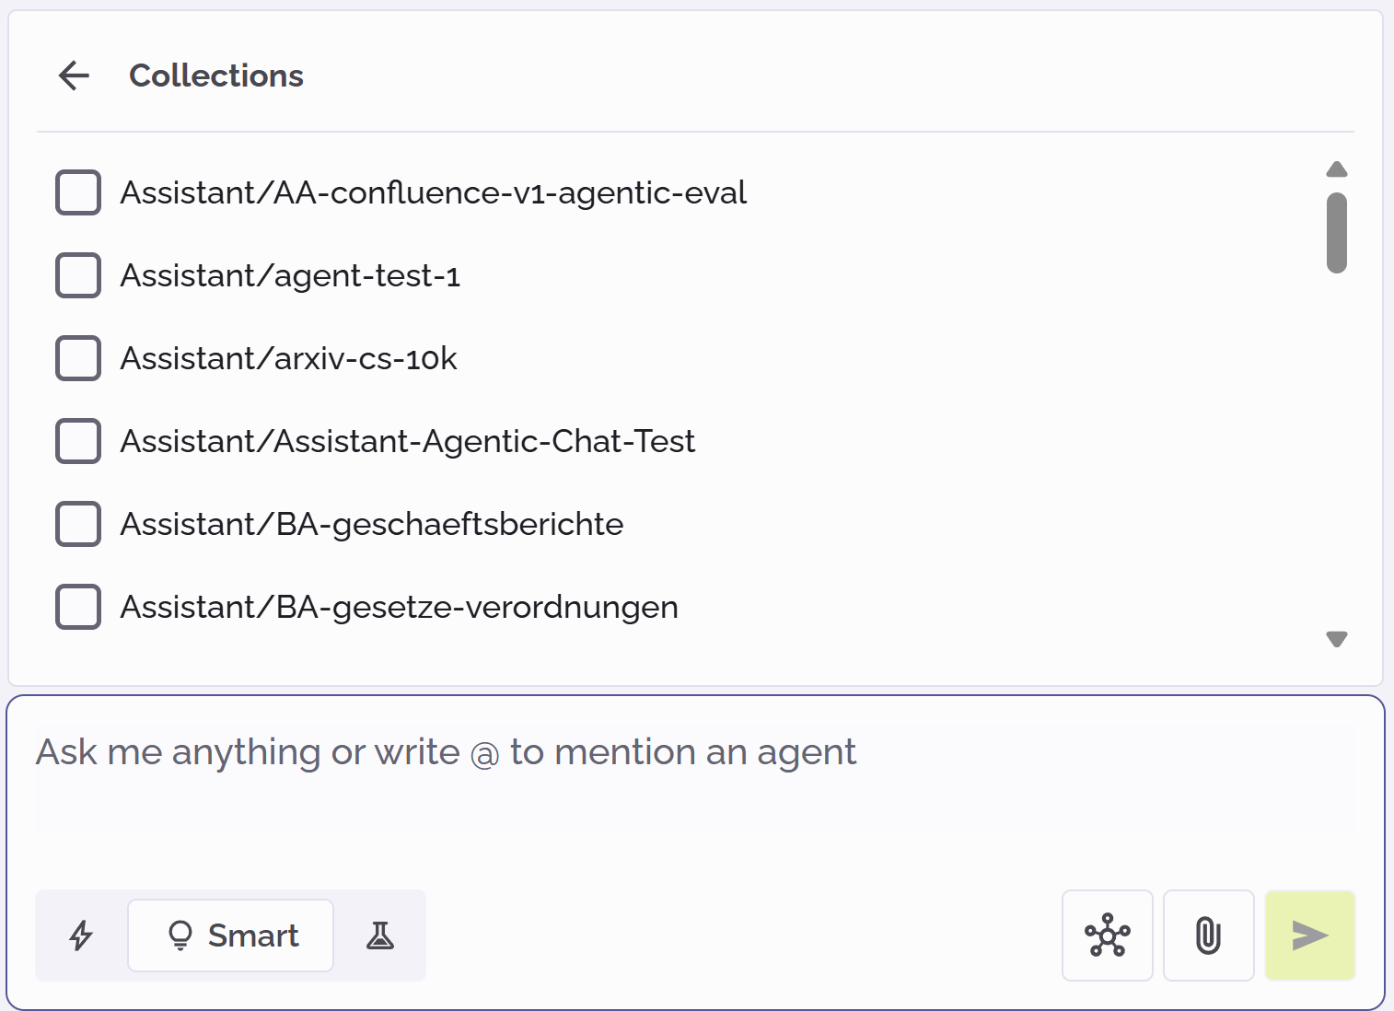Viewport: 1394px width, 1011px height.
Task: Click the lightning bolt quick-action icon
Action: point(81,935)
